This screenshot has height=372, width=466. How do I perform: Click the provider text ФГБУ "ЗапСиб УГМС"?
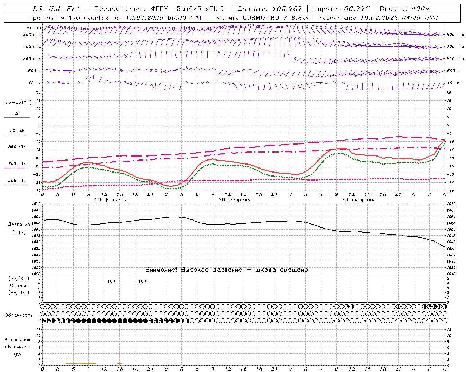pos(189,9)
